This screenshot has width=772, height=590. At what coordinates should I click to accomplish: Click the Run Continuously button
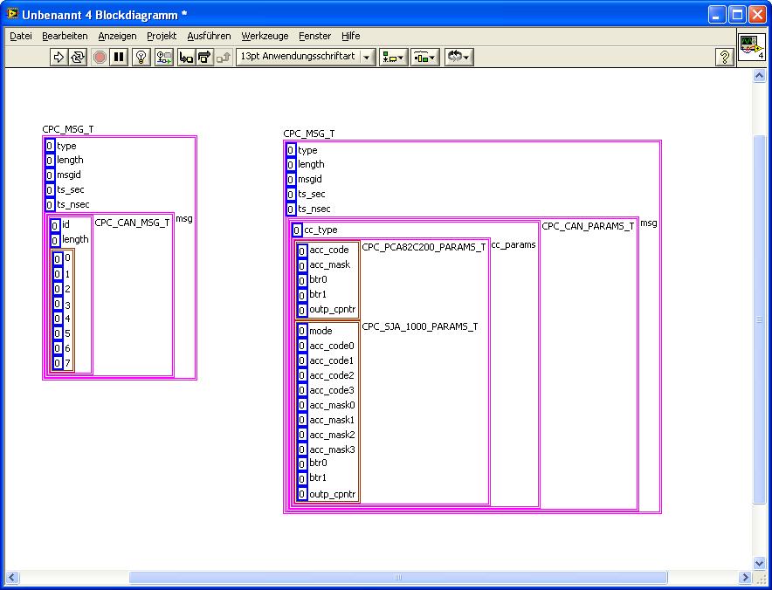[78, 57]
